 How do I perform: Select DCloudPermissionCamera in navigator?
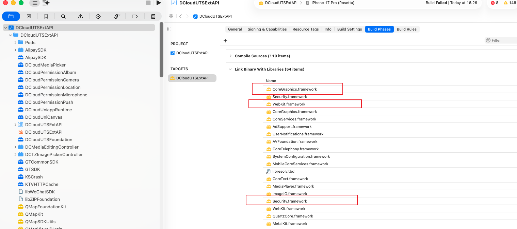52,80
